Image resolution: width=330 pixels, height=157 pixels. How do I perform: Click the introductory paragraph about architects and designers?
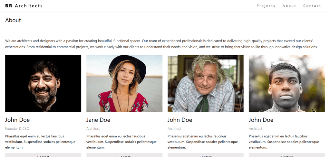(x=161, y=44)
